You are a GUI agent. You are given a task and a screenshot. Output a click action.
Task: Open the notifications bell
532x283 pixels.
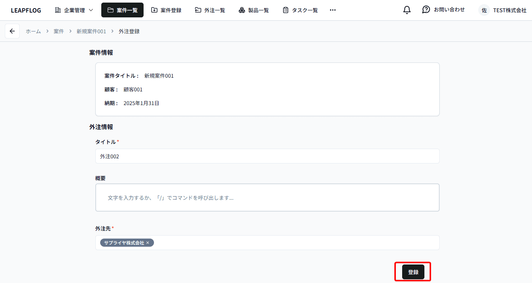point(407,10)
